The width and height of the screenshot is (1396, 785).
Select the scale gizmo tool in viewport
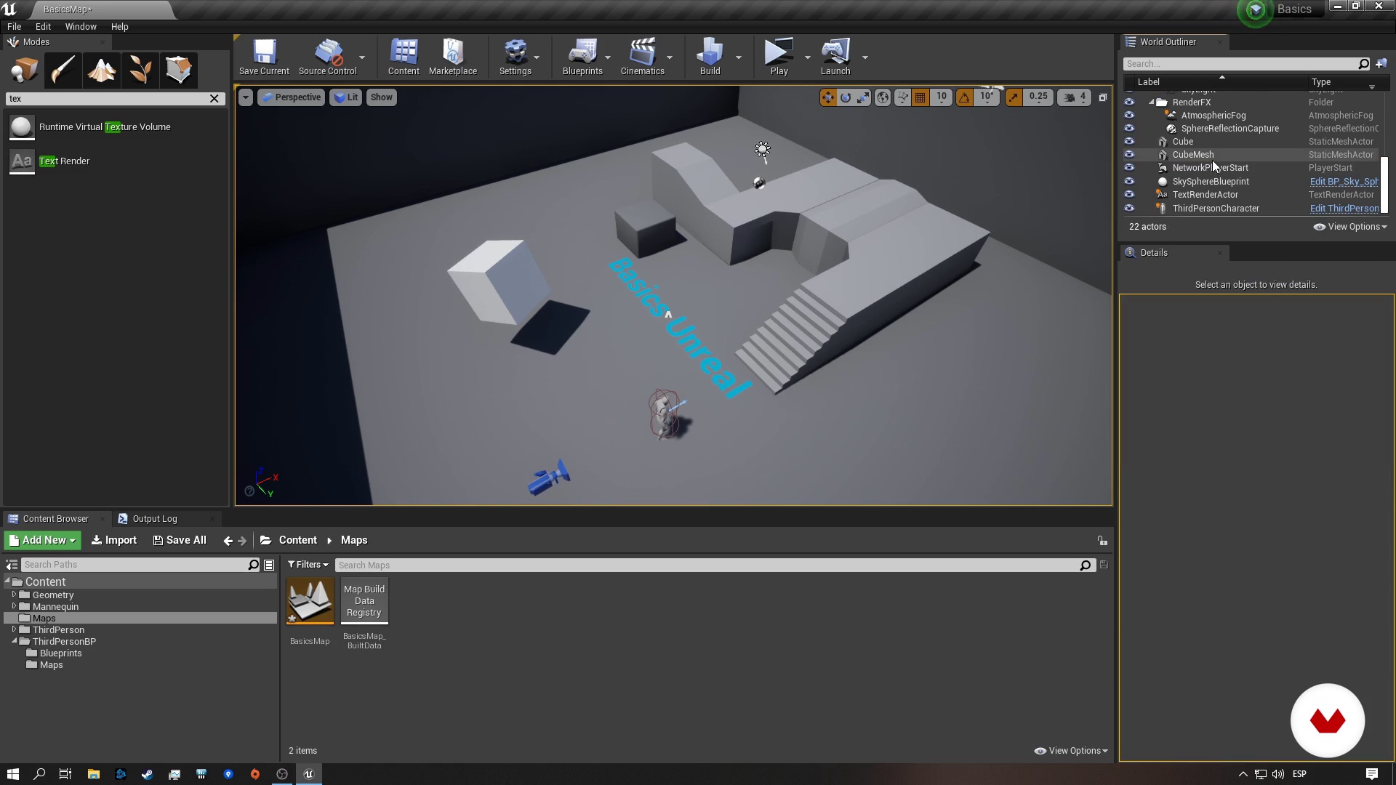[x=863, y=97]
